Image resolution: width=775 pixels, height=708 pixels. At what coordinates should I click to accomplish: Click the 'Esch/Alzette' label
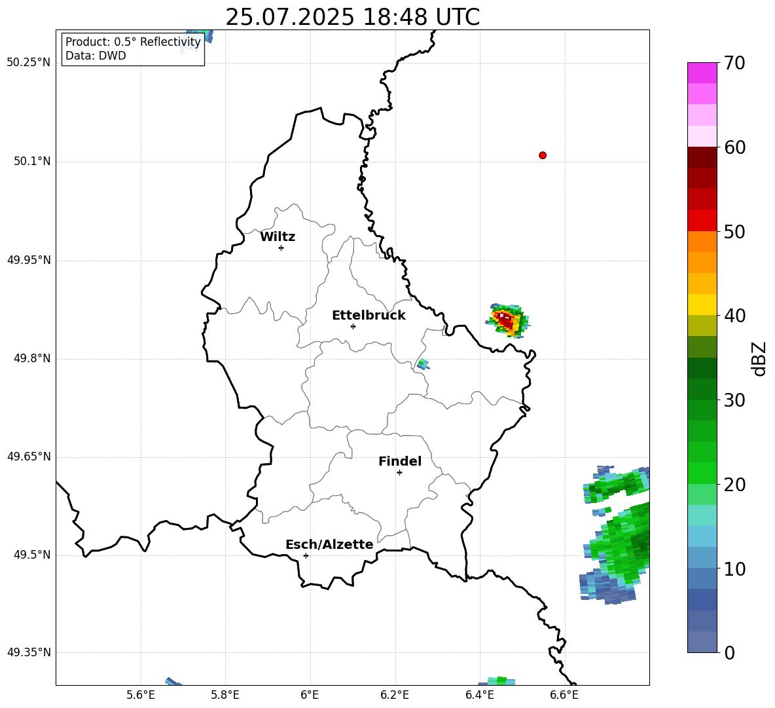[329, 544]
